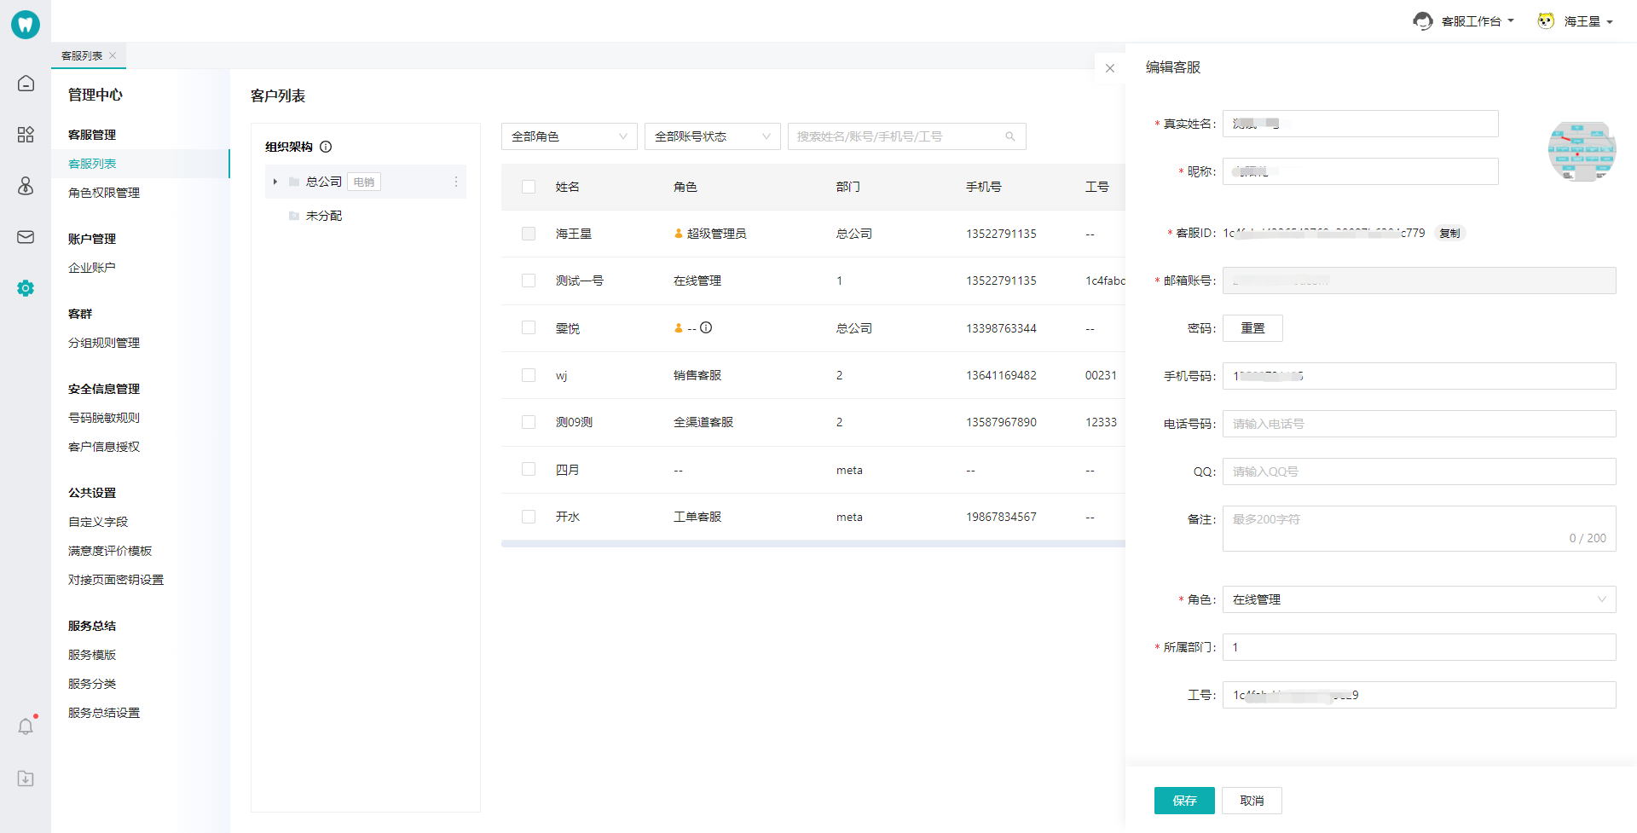Open the mail envelope icon in left rail
Image resolution: width=1637 pixels, height=833 pixels.
pyautogui.click(x=26, y=237)
